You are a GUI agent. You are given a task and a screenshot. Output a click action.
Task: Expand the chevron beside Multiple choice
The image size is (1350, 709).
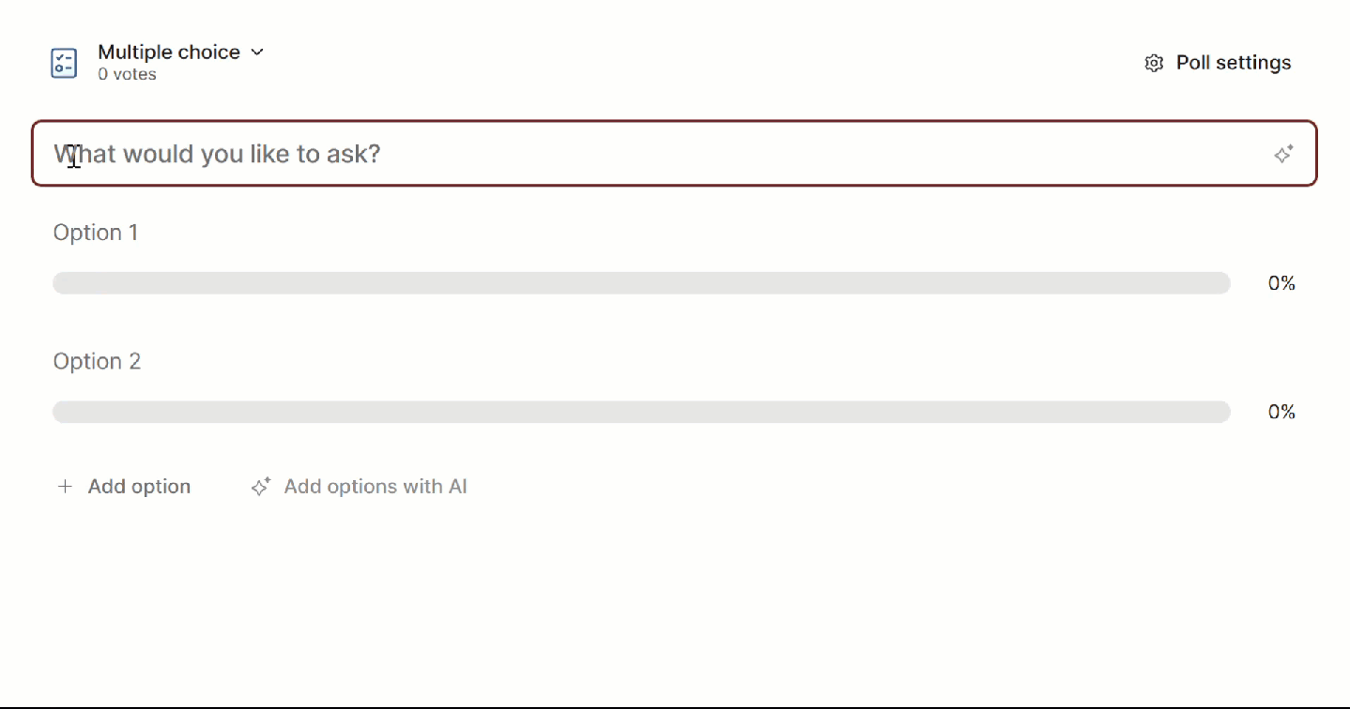[257, 53]
